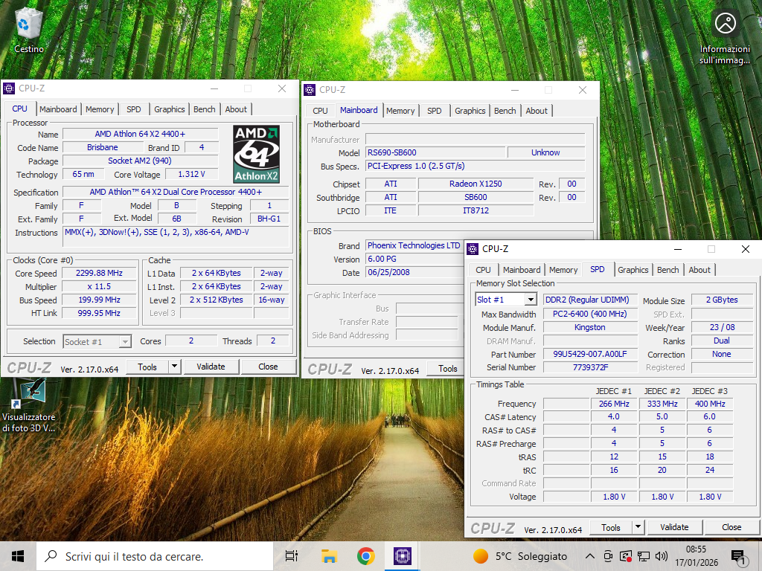The width and height of the screenshot is (762, 571).
Task: Click Tools button in SPD window
Action: click(611, 527)
